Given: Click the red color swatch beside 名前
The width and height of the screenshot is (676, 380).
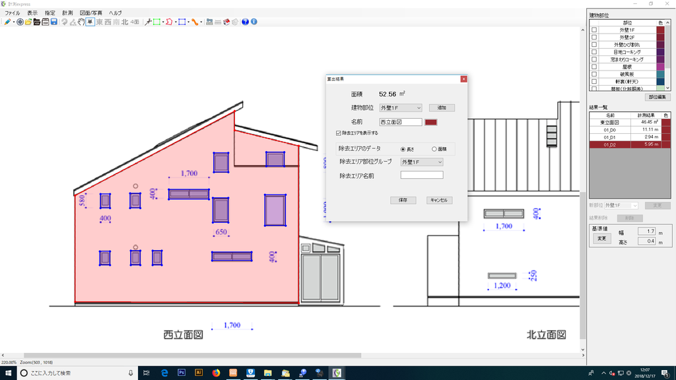Looking at the screenshot, I should click(x=430, y=122).
